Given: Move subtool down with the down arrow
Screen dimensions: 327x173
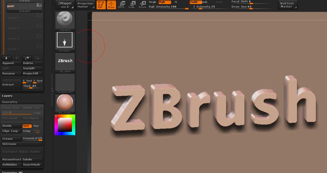Looking at the screenshot, I should [x=17, y=58].
